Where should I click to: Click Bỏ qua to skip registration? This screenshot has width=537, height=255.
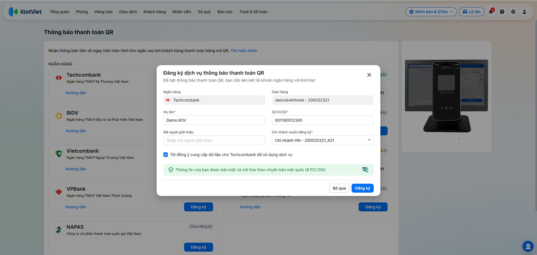(339, 188)
